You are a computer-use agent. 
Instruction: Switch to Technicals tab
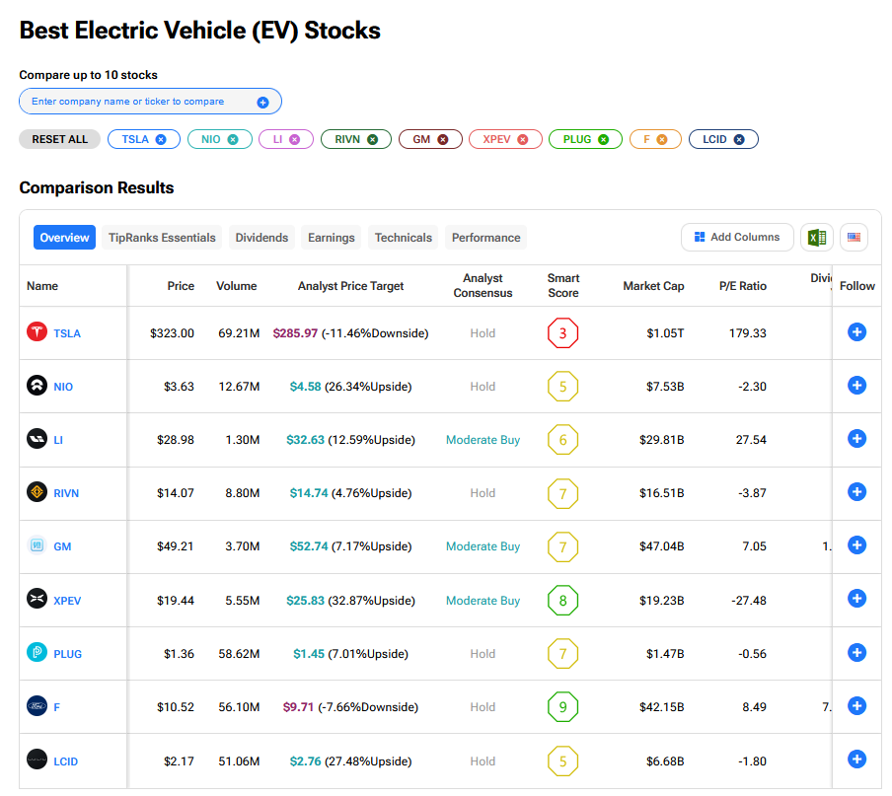[x=404, y=238]
